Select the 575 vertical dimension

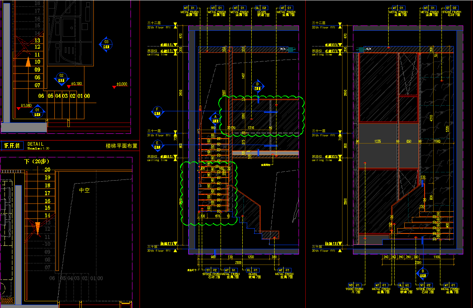(243, 142)
